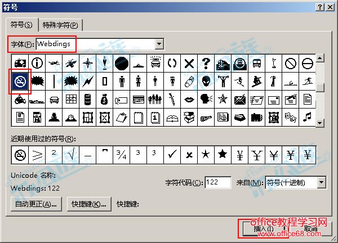Switch to the 特殊字符(P) tab
This screenshot has height=243, width=338.
(60, 25)
